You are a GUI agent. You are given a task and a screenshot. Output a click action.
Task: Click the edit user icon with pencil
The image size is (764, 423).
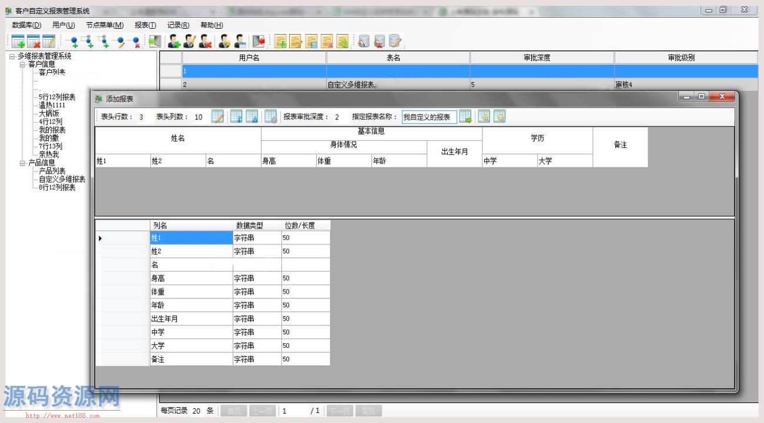tap(189, 41)
